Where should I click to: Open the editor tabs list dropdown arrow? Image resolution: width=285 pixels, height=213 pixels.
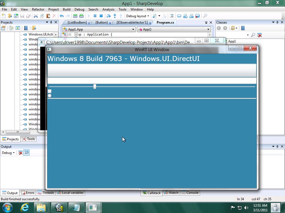(206, 22)
